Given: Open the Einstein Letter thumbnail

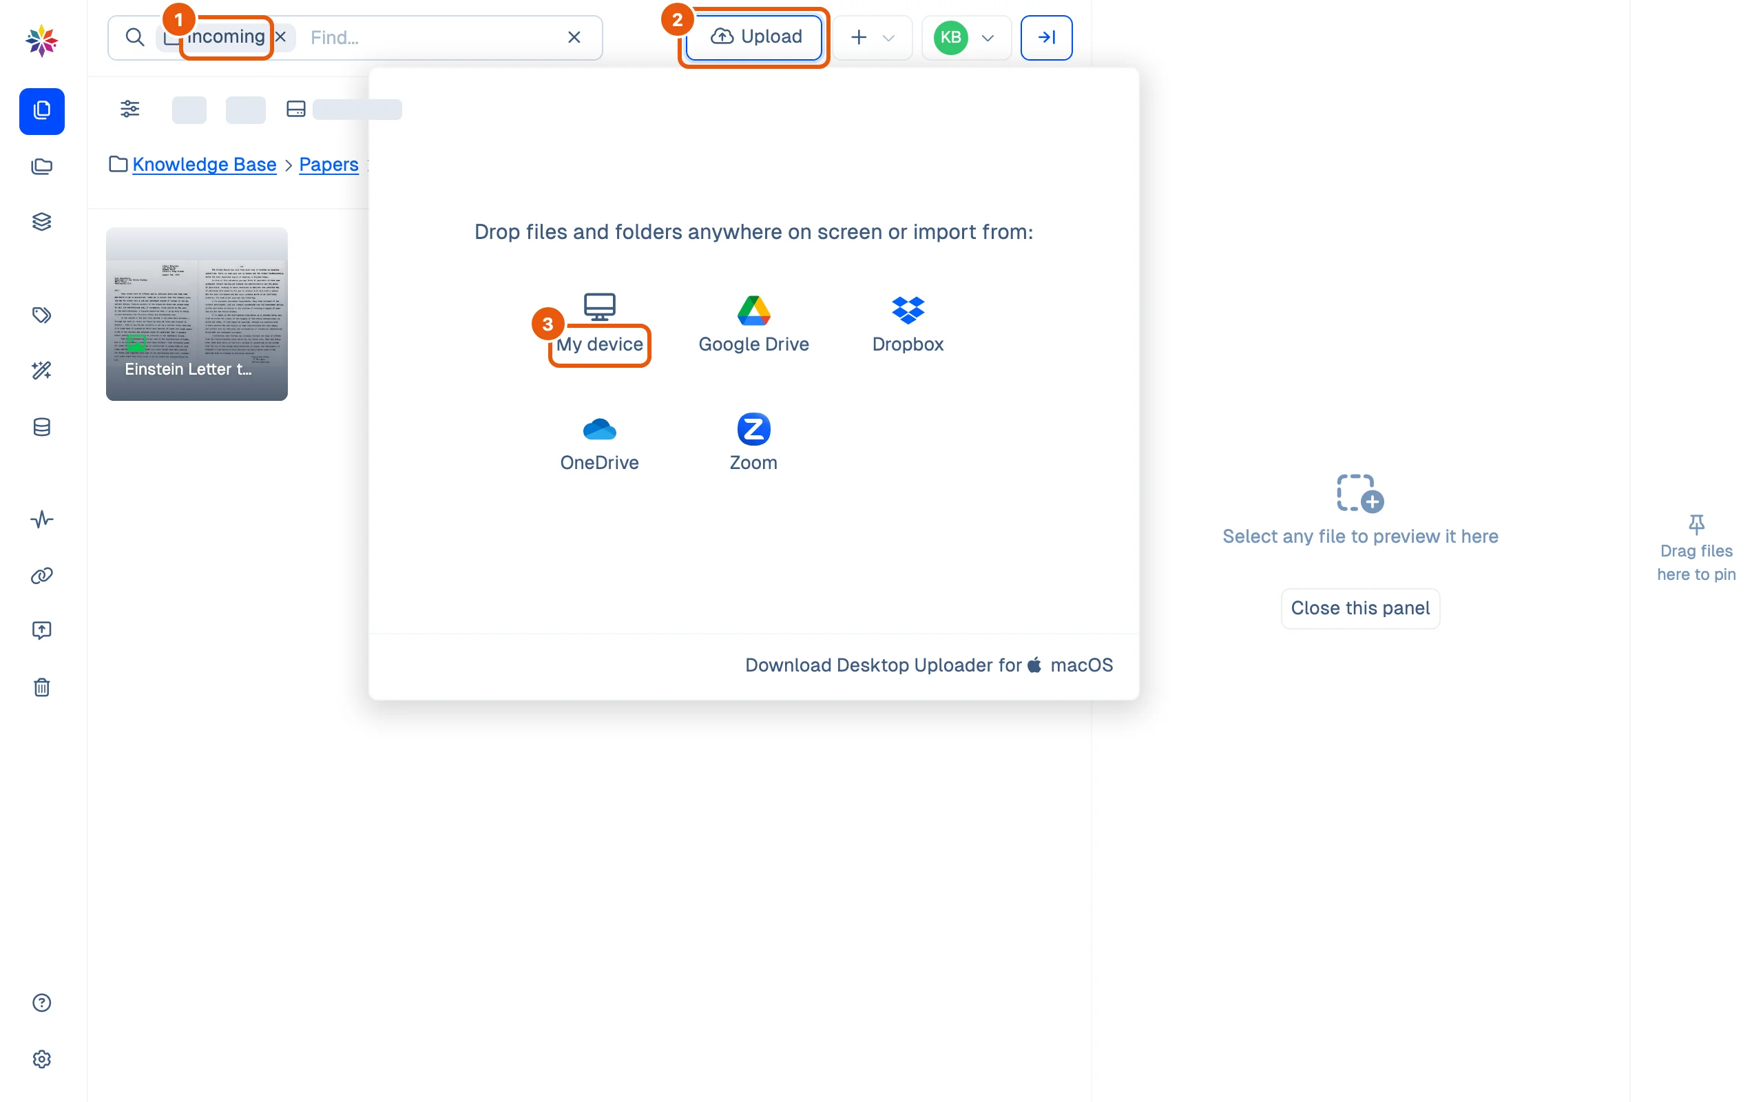Looking at the screenshot, I should [197, 314].
